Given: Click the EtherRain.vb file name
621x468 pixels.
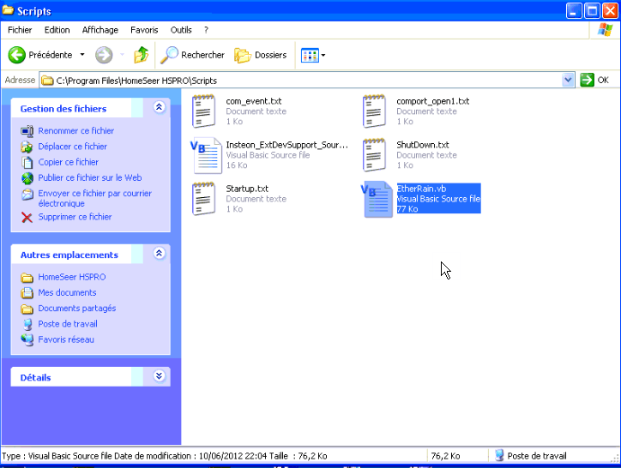Looking at the screenshot, I should pos(421,189).
